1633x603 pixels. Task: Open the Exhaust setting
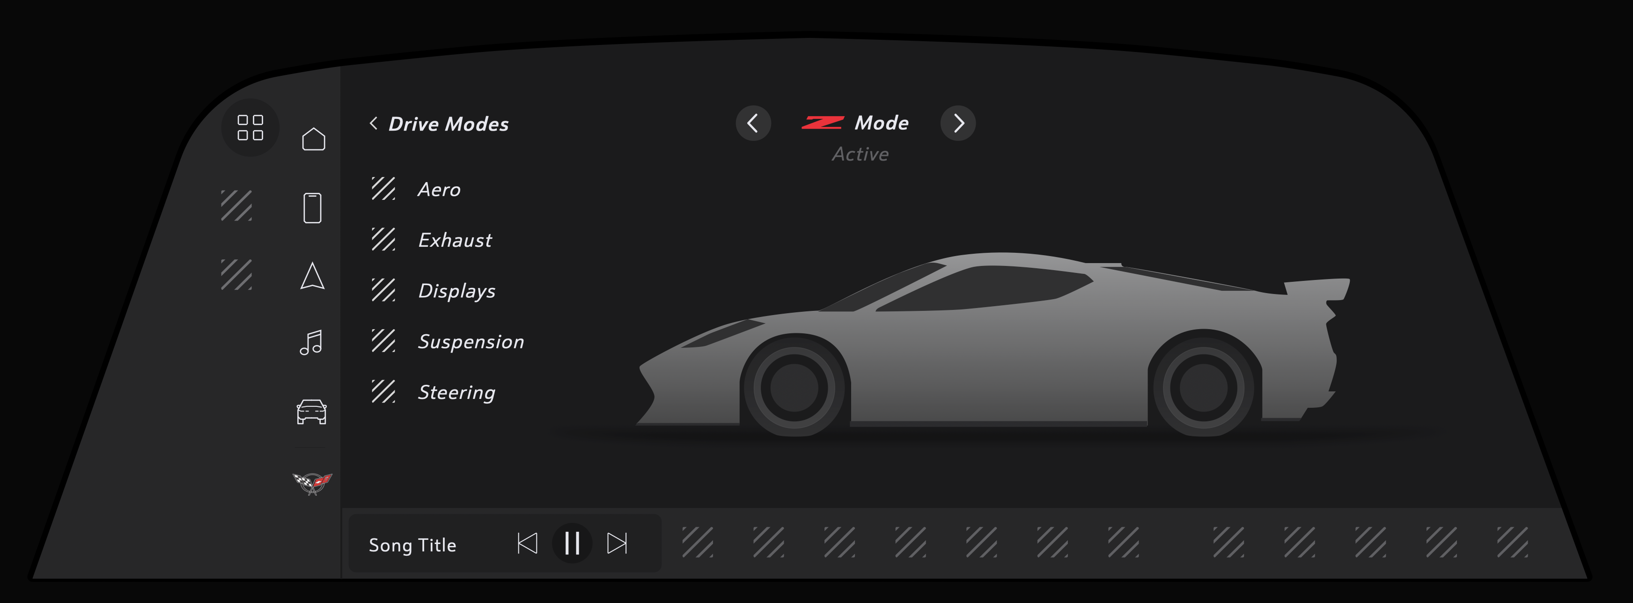455,240
